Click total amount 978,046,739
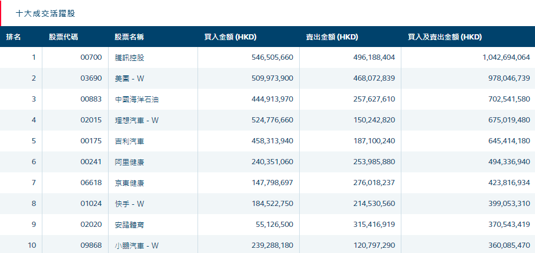Image resolution: width=535 pixels, height=253 pixels. point(509,78)
